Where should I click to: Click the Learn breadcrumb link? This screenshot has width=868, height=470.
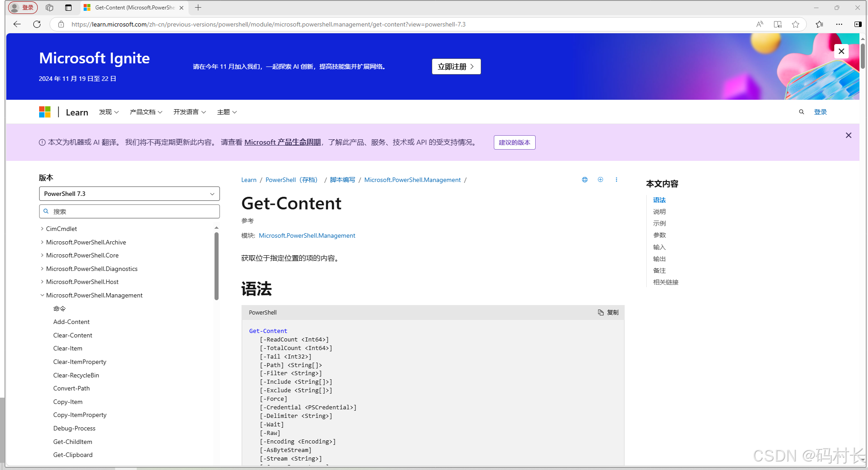(x=249, y=180)
